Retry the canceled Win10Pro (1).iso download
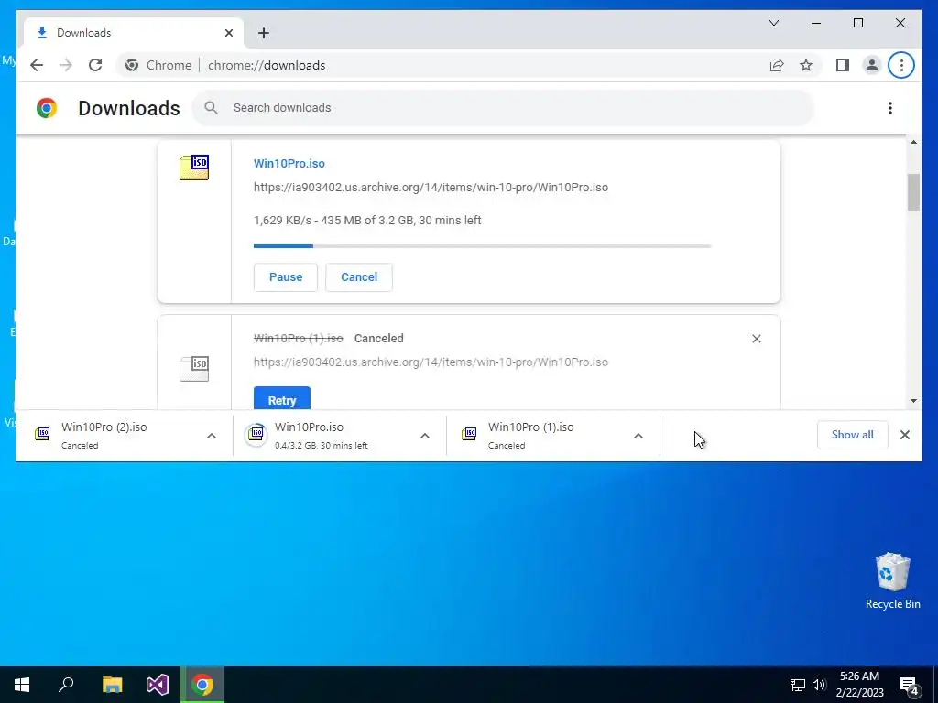This screenshot has width=938, height=703. [282, 399]
